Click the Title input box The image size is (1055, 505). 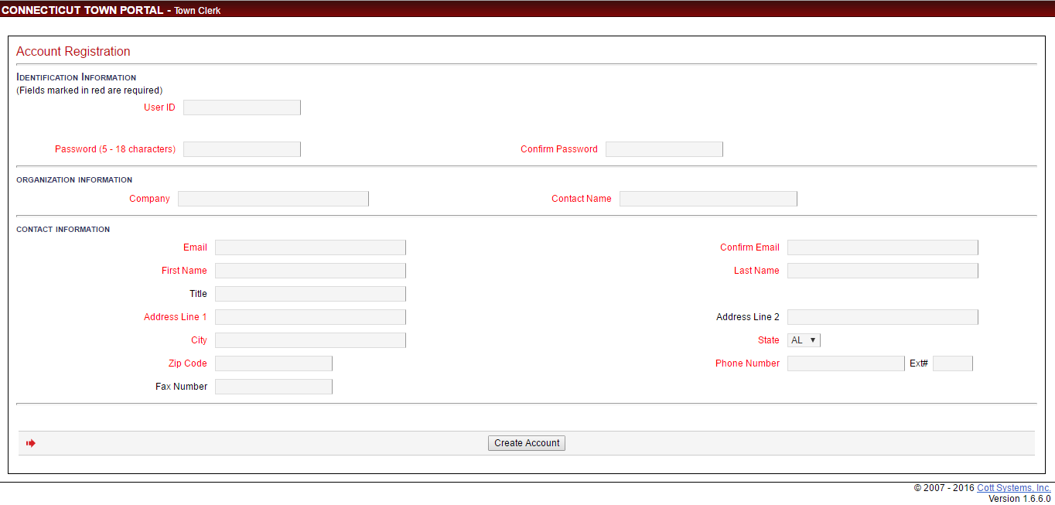[310, 294]
